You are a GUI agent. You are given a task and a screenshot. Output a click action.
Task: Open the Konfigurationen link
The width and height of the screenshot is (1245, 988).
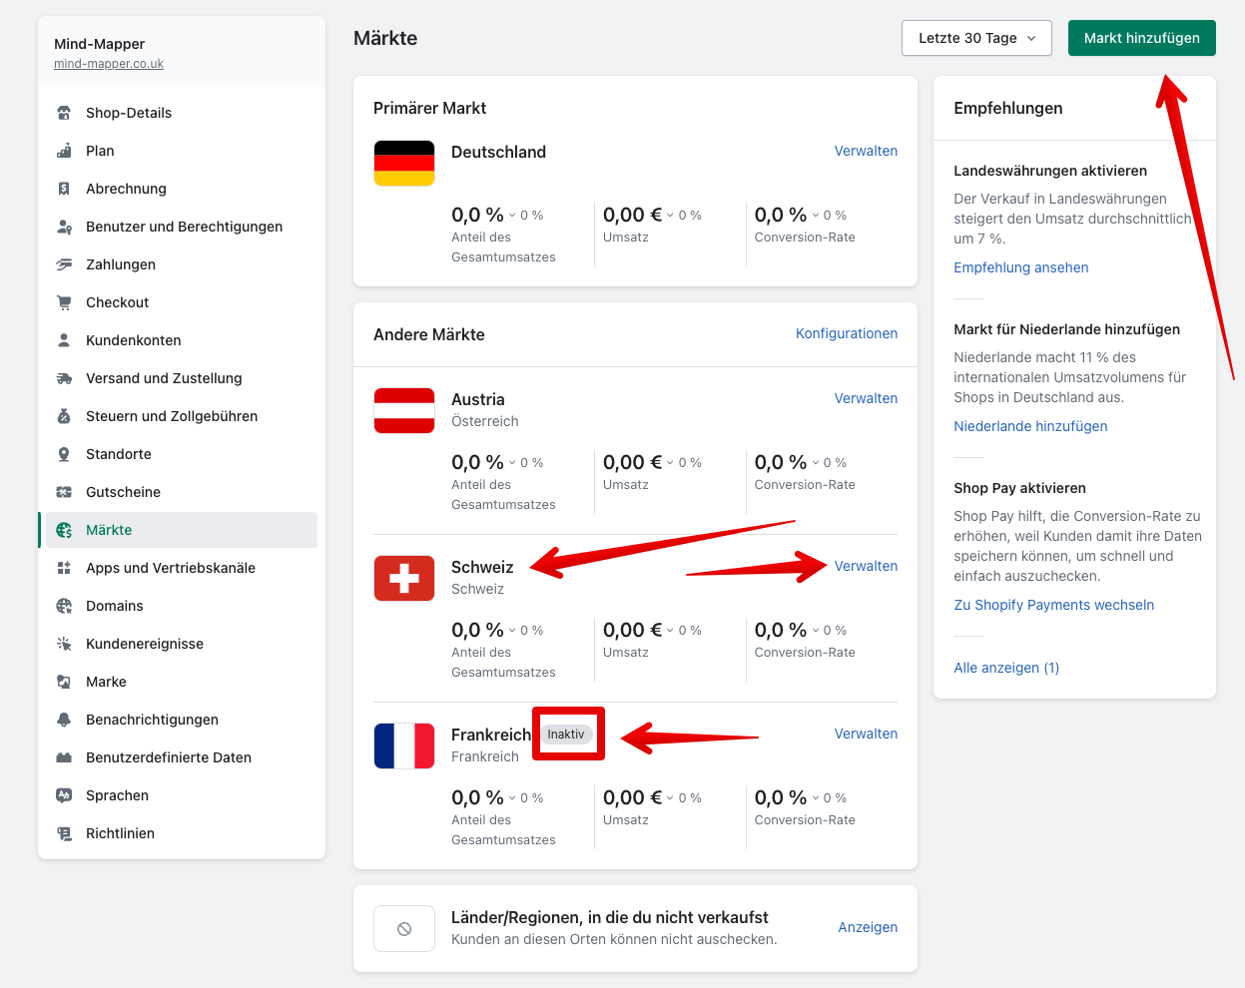pos(846,333)
